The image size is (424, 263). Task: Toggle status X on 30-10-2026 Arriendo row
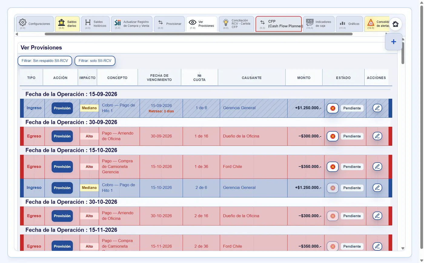(x=333, y=216)
